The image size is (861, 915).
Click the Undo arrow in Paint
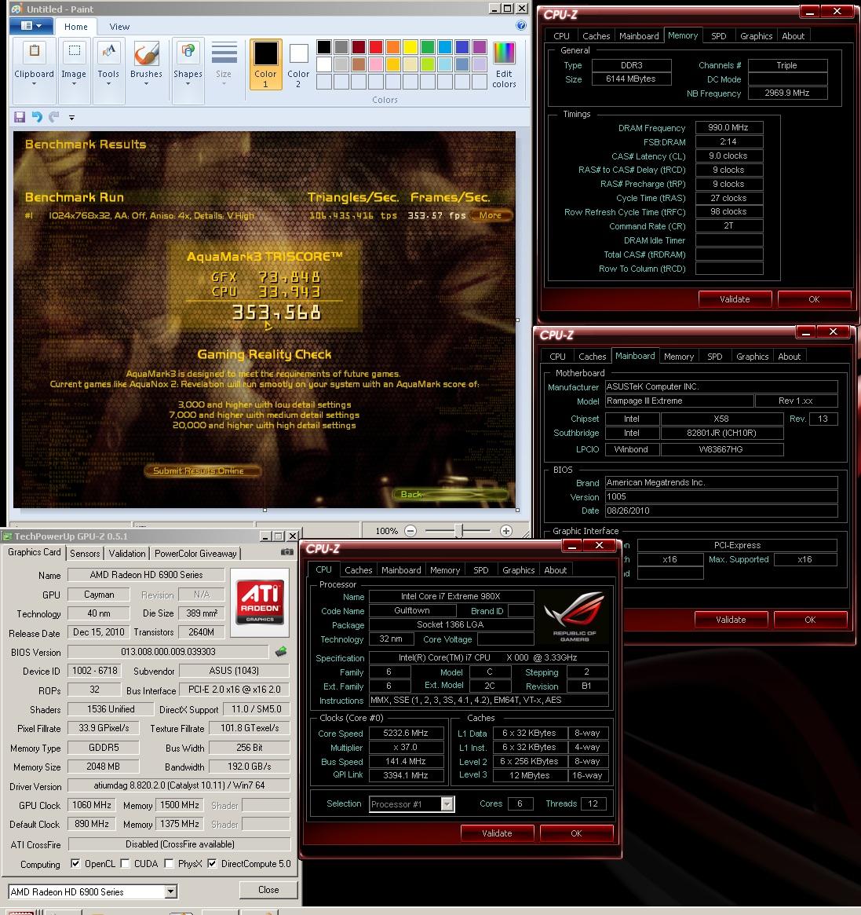(x=37, y=117)
